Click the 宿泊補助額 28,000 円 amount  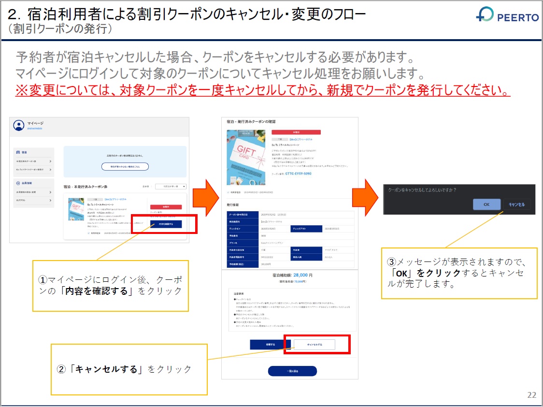[292, 276]
